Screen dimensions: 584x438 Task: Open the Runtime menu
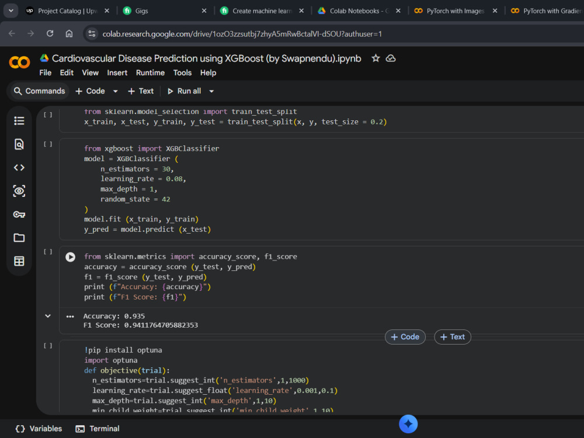pos(151,72)
